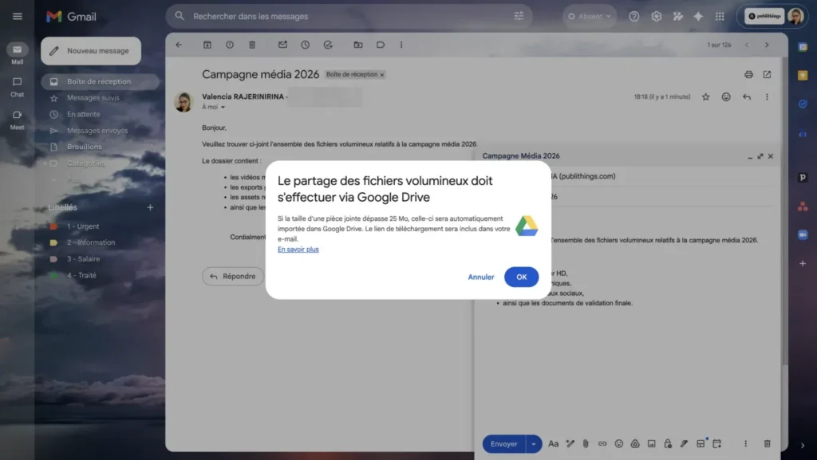The height and width of the screenshot is (460, 817).
Task: Star the email from Valencia
Action: pyautogui.click(x=705, y=96)
